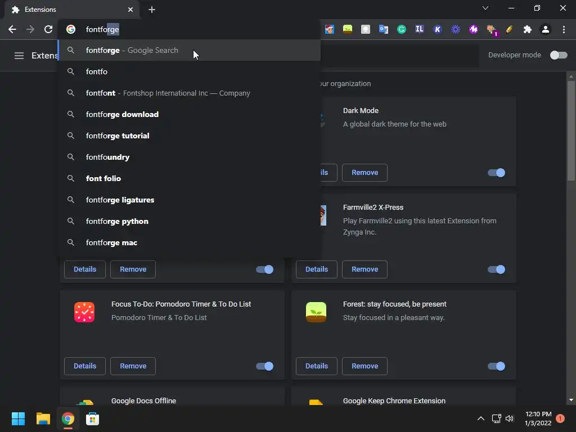The height and width of the screenshot is (432, 576).
Task: Open Grammarly extension in toolbar
Action: (402, 29)
